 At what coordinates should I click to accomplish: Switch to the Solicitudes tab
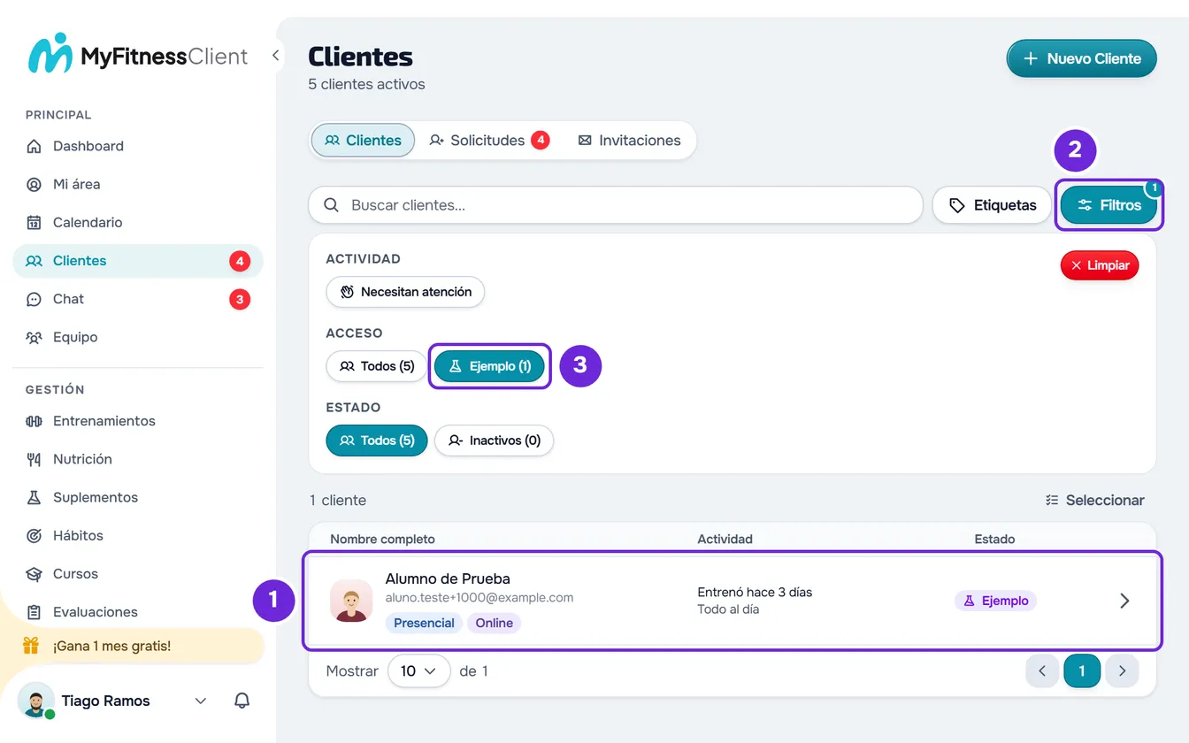488,140
